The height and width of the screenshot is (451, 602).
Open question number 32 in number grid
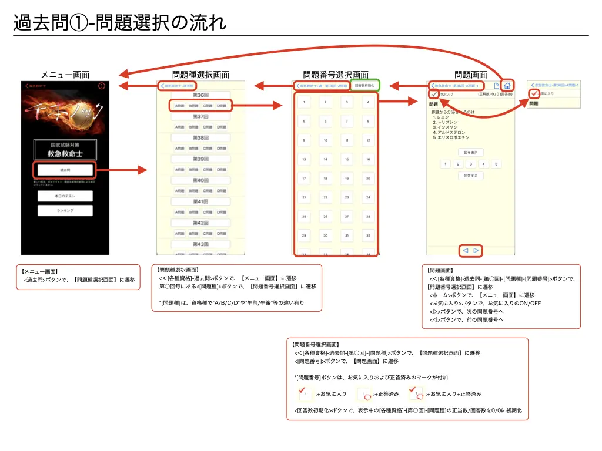(368, 235)
